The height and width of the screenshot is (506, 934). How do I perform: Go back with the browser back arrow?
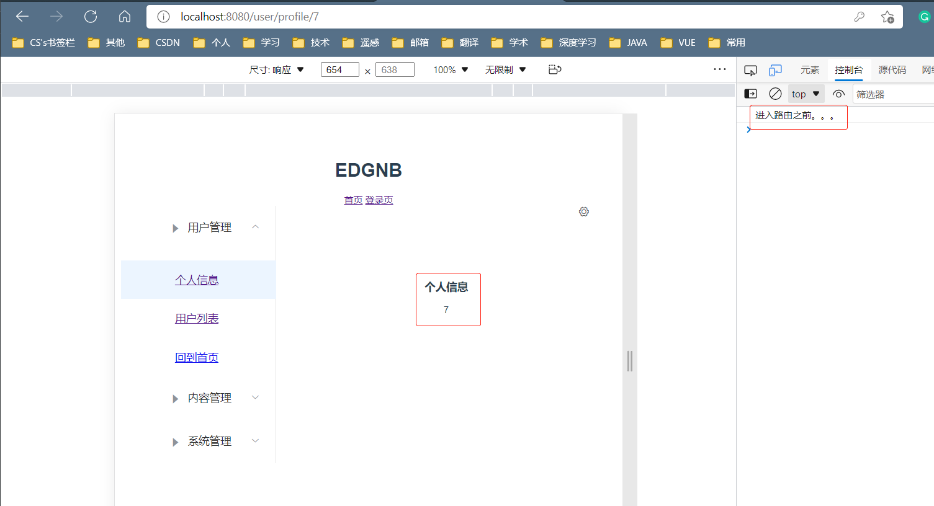coord(22,17)
